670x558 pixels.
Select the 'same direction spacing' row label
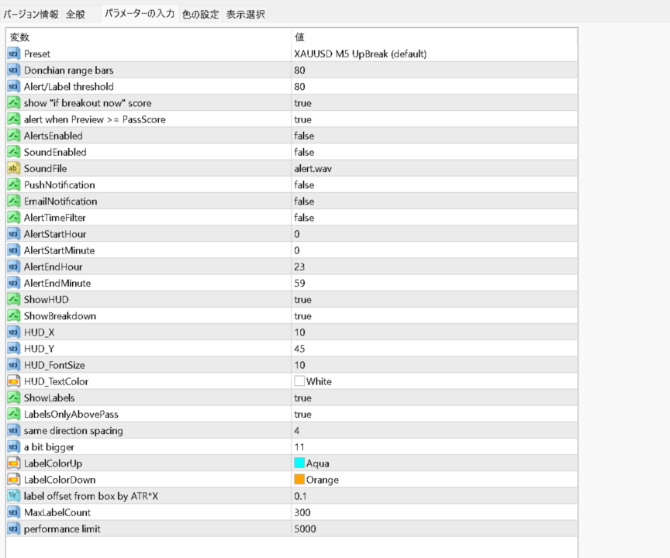coord(74,430)
